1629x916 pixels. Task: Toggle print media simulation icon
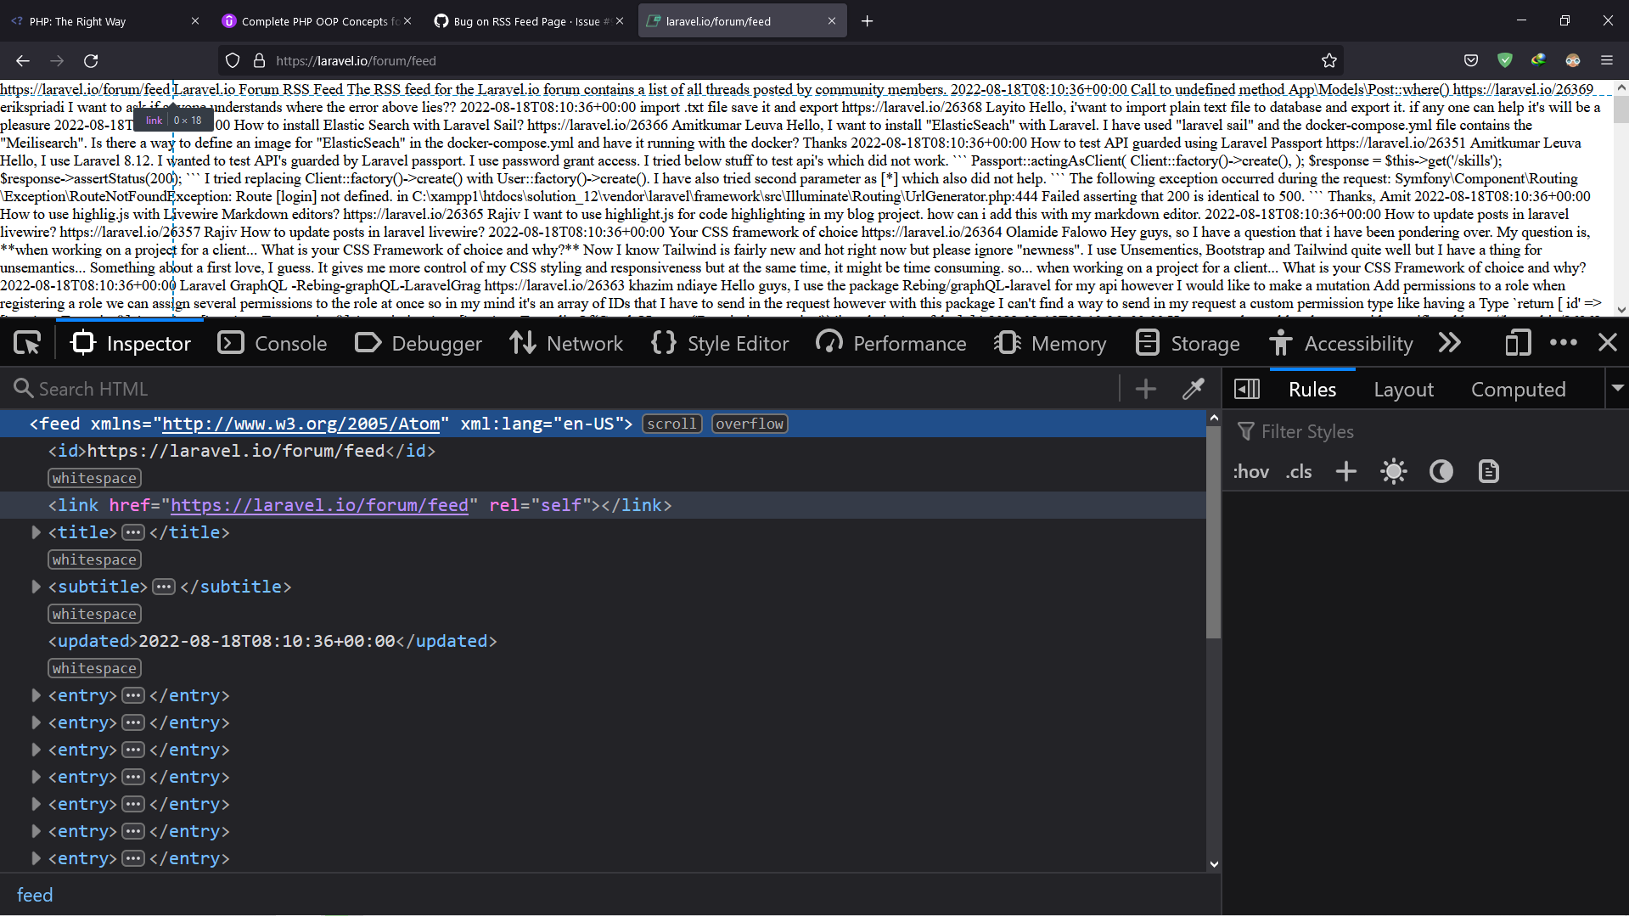[x=1489, y=471]
